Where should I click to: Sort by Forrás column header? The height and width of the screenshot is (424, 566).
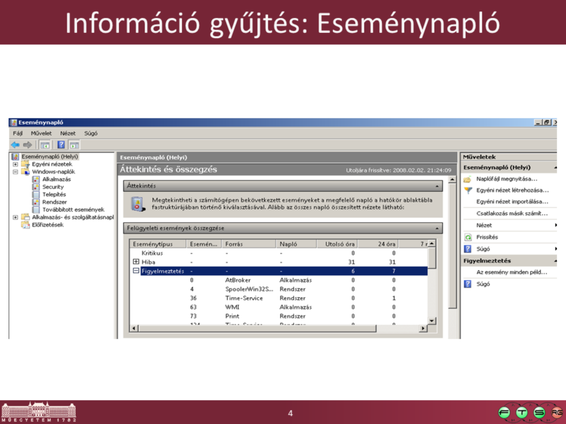pyautogui.click(x=249, y=244)
